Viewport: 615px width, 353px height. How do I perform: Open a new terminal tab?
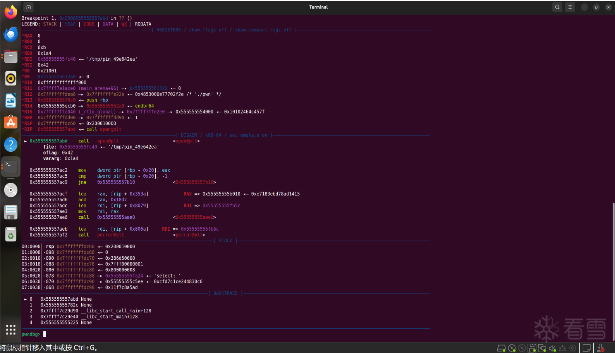[28, 7]
